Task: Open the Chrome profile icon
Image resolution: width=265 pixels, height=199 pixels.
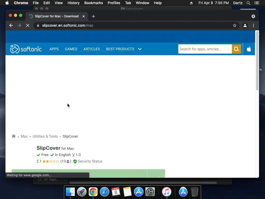Action: click(245, 25)
